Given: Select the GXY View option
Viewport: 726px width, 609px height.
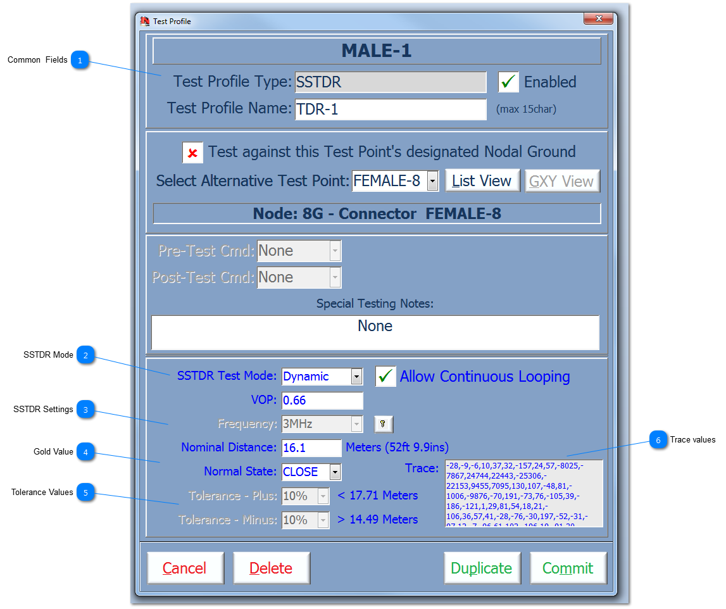Looking at the screenshot, I should pyautogui.click(x=562, y=180).
